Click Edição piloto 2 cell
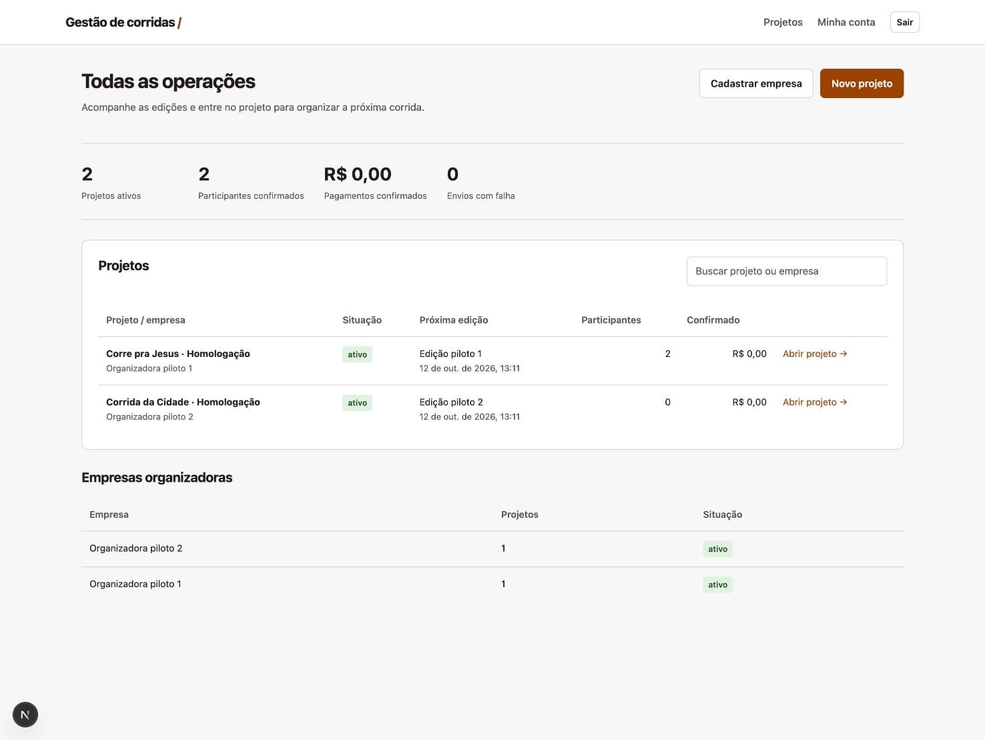The image size is (985, 740). click(451, 402)
